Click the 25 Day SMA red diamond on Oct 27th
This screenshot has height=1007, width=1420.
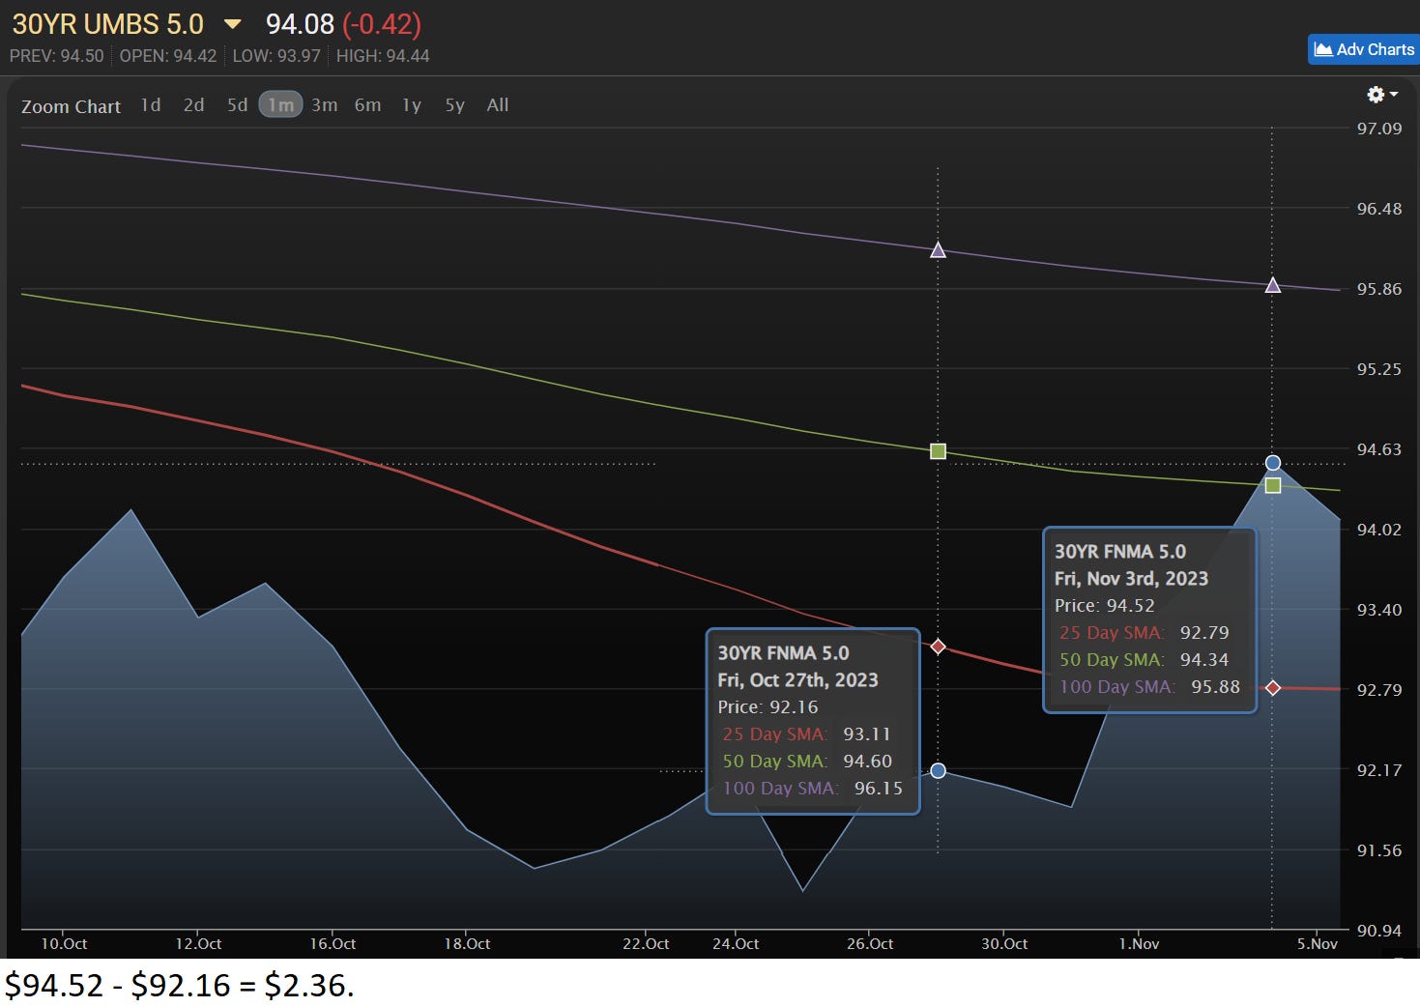point(938,647)
